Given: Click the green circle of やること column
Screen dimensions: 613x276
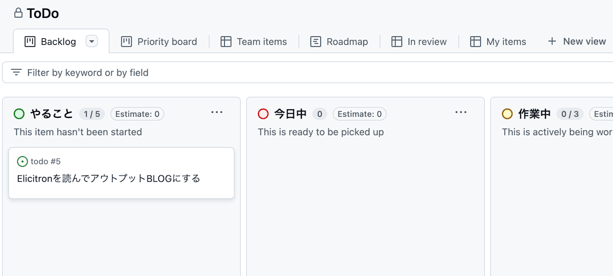Looking at the screenshot, I should tap(19, 114).
